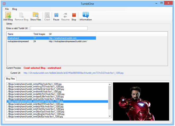Viewport: 175px width, 126px height.
Task: Select file tumblr_mnb57aE3hx1rodz1bo1_1280.jpg
Action: [57, 109]
